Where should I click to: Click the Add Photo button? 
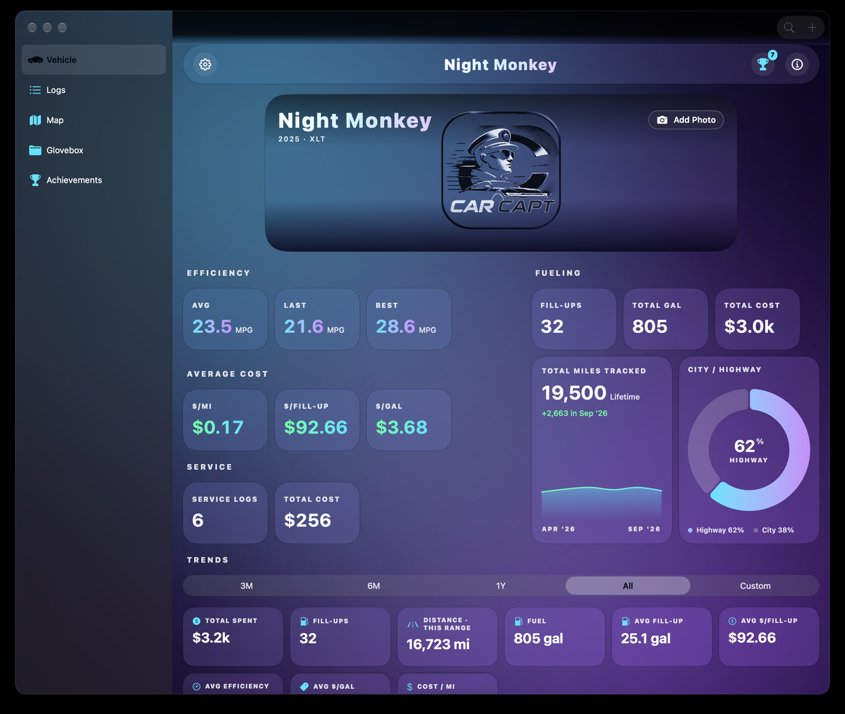click(x=686, y=120)
